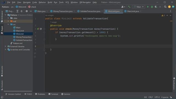Select MoneyTransaction in project tree
The image size is (176, 99).
tap(24, 37)
